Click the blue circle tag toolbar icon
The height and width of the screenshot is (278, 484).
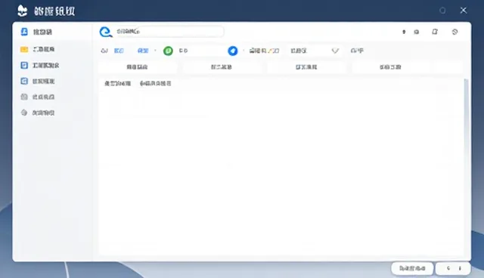coord(233,51)
